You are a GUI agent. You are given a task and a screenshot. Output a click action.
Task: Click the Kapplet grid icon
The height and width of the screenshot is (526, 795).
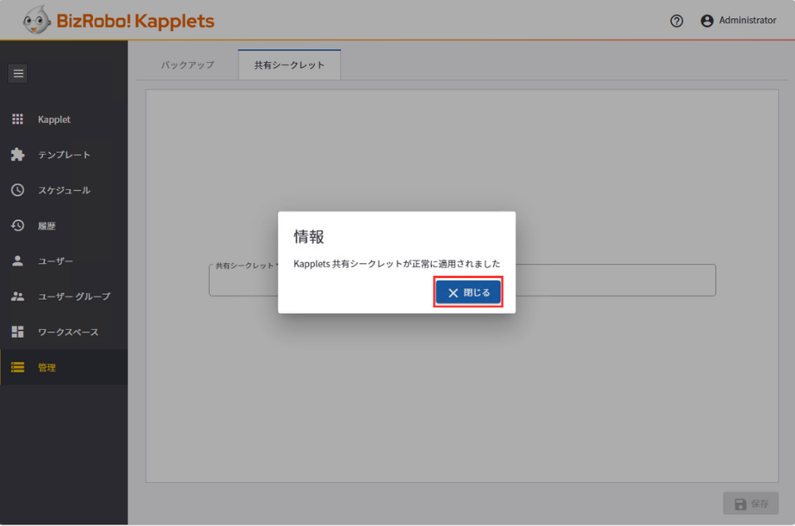coord(17,119)
